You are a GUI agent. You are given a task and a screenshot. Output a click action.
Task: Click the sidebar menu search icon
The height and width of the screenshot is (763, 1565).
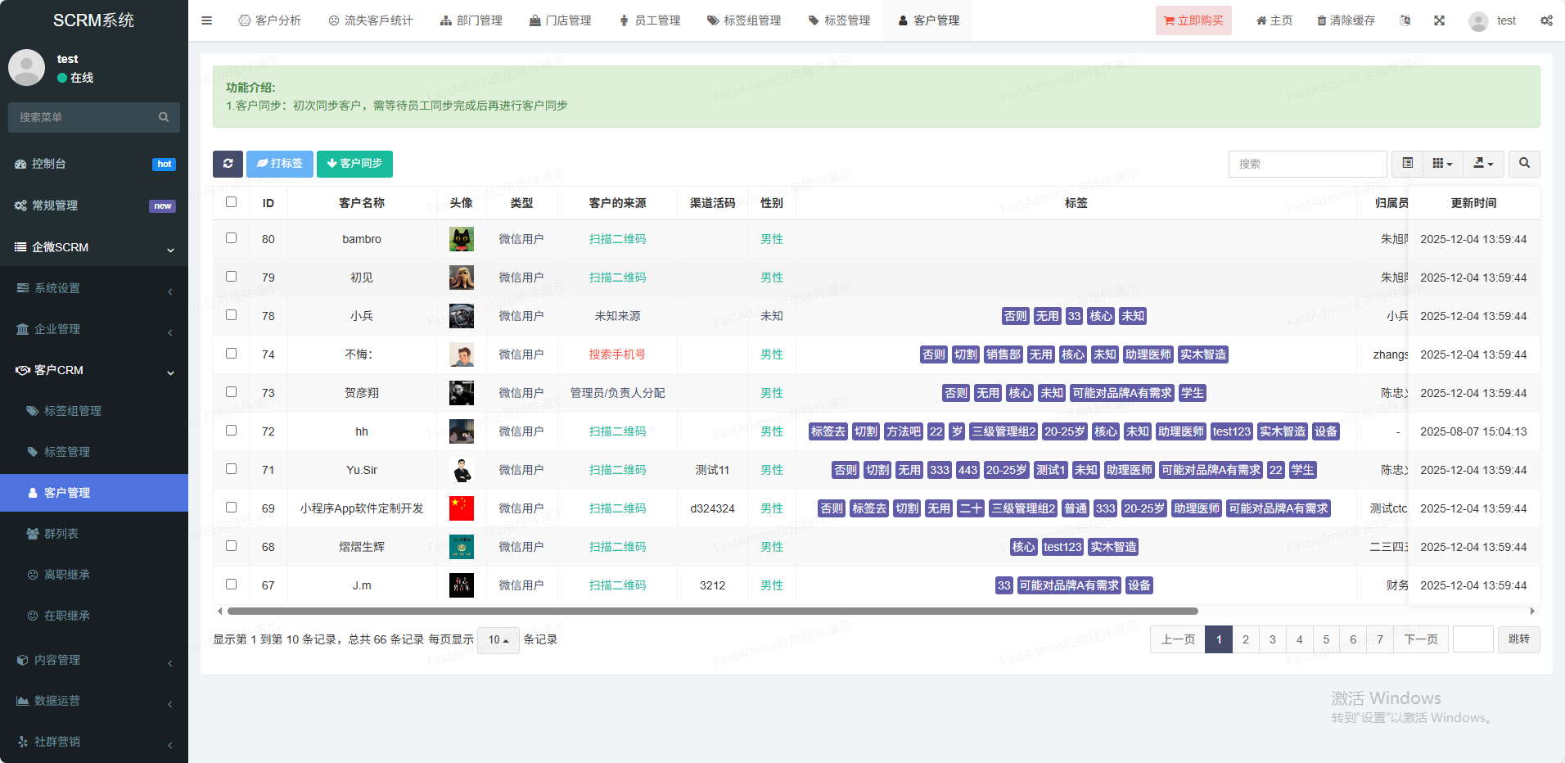pos(164,117)
